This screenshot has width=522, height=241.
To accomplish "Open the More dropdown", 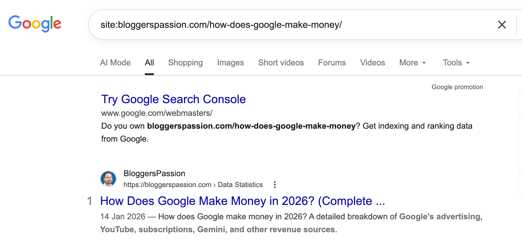I will click(412, 62).
